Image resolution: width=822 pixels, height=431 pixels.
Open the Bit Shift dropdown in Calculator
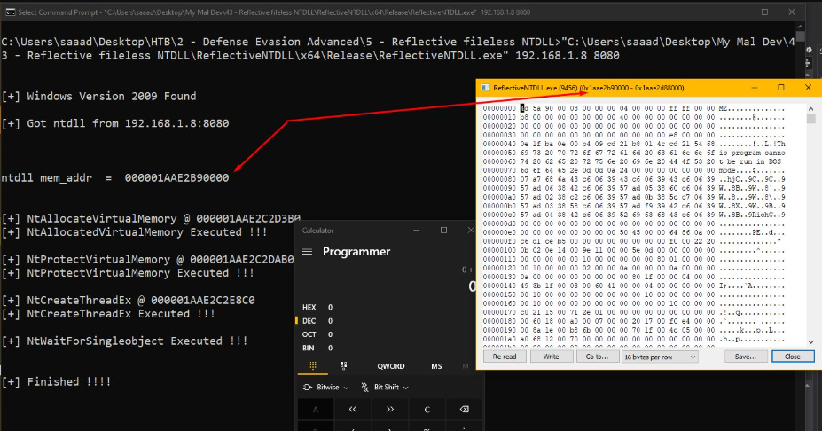385,387
